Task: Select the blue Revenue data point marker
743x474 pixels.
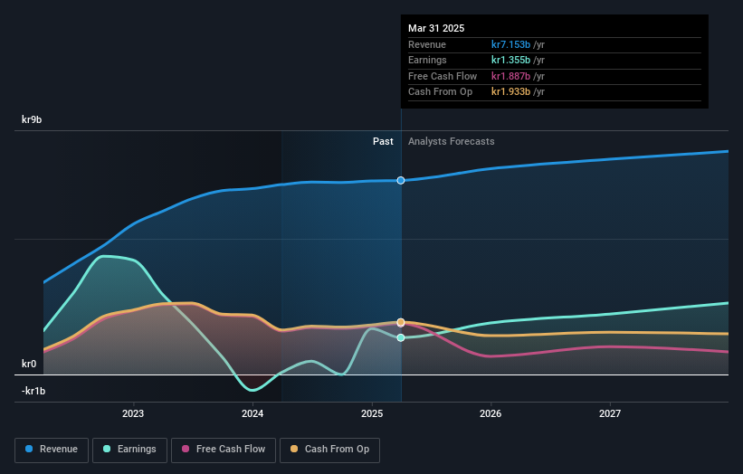Action: (401, 180)
